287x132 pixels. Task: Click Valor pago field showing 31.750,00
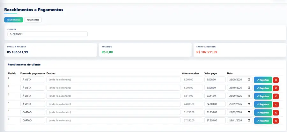(215, 112)
